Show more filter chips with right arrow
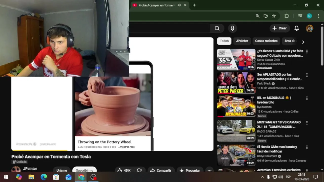Screen dimensions: 324x182 [x=303, y=42]
